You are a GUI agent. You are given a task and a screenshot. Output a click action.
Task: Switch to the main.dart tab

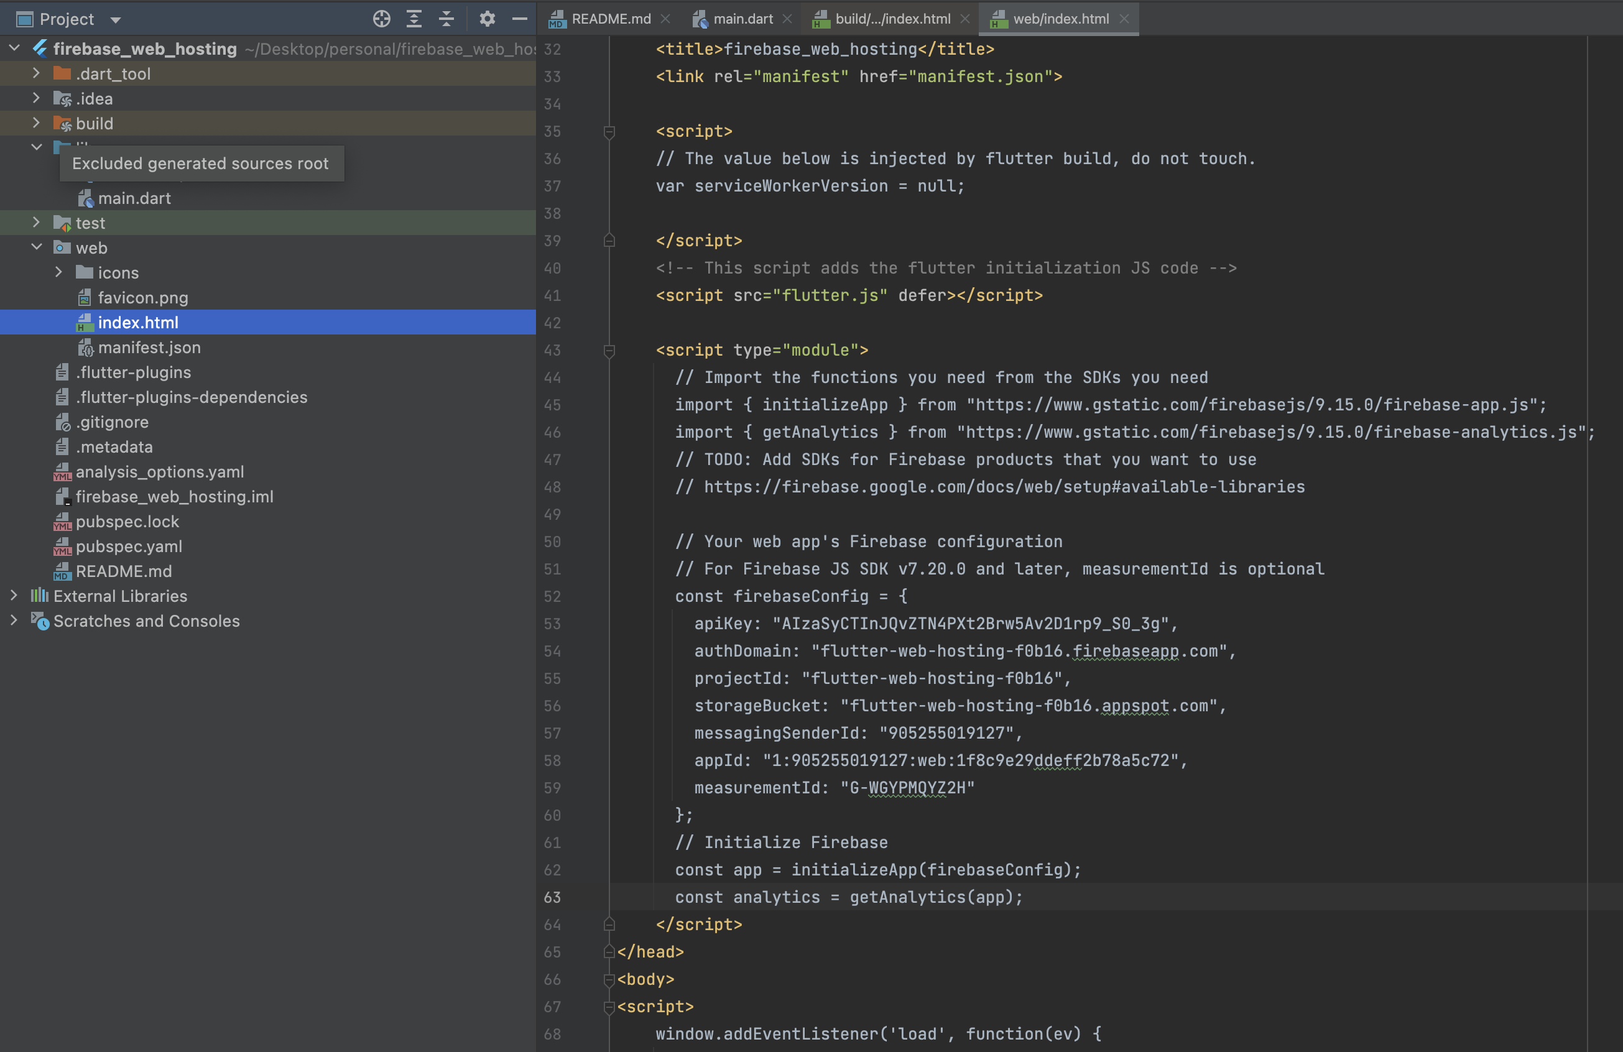point(742,19)
